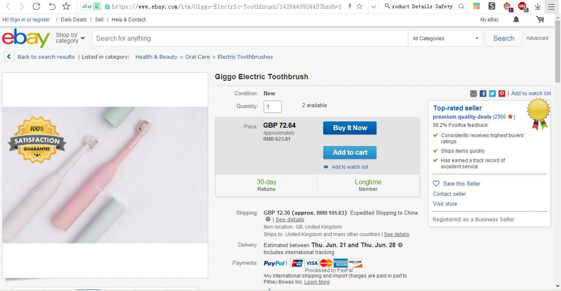Click the Quantity input field
Viewport: 561px width, 291px height.
(272, 107)
